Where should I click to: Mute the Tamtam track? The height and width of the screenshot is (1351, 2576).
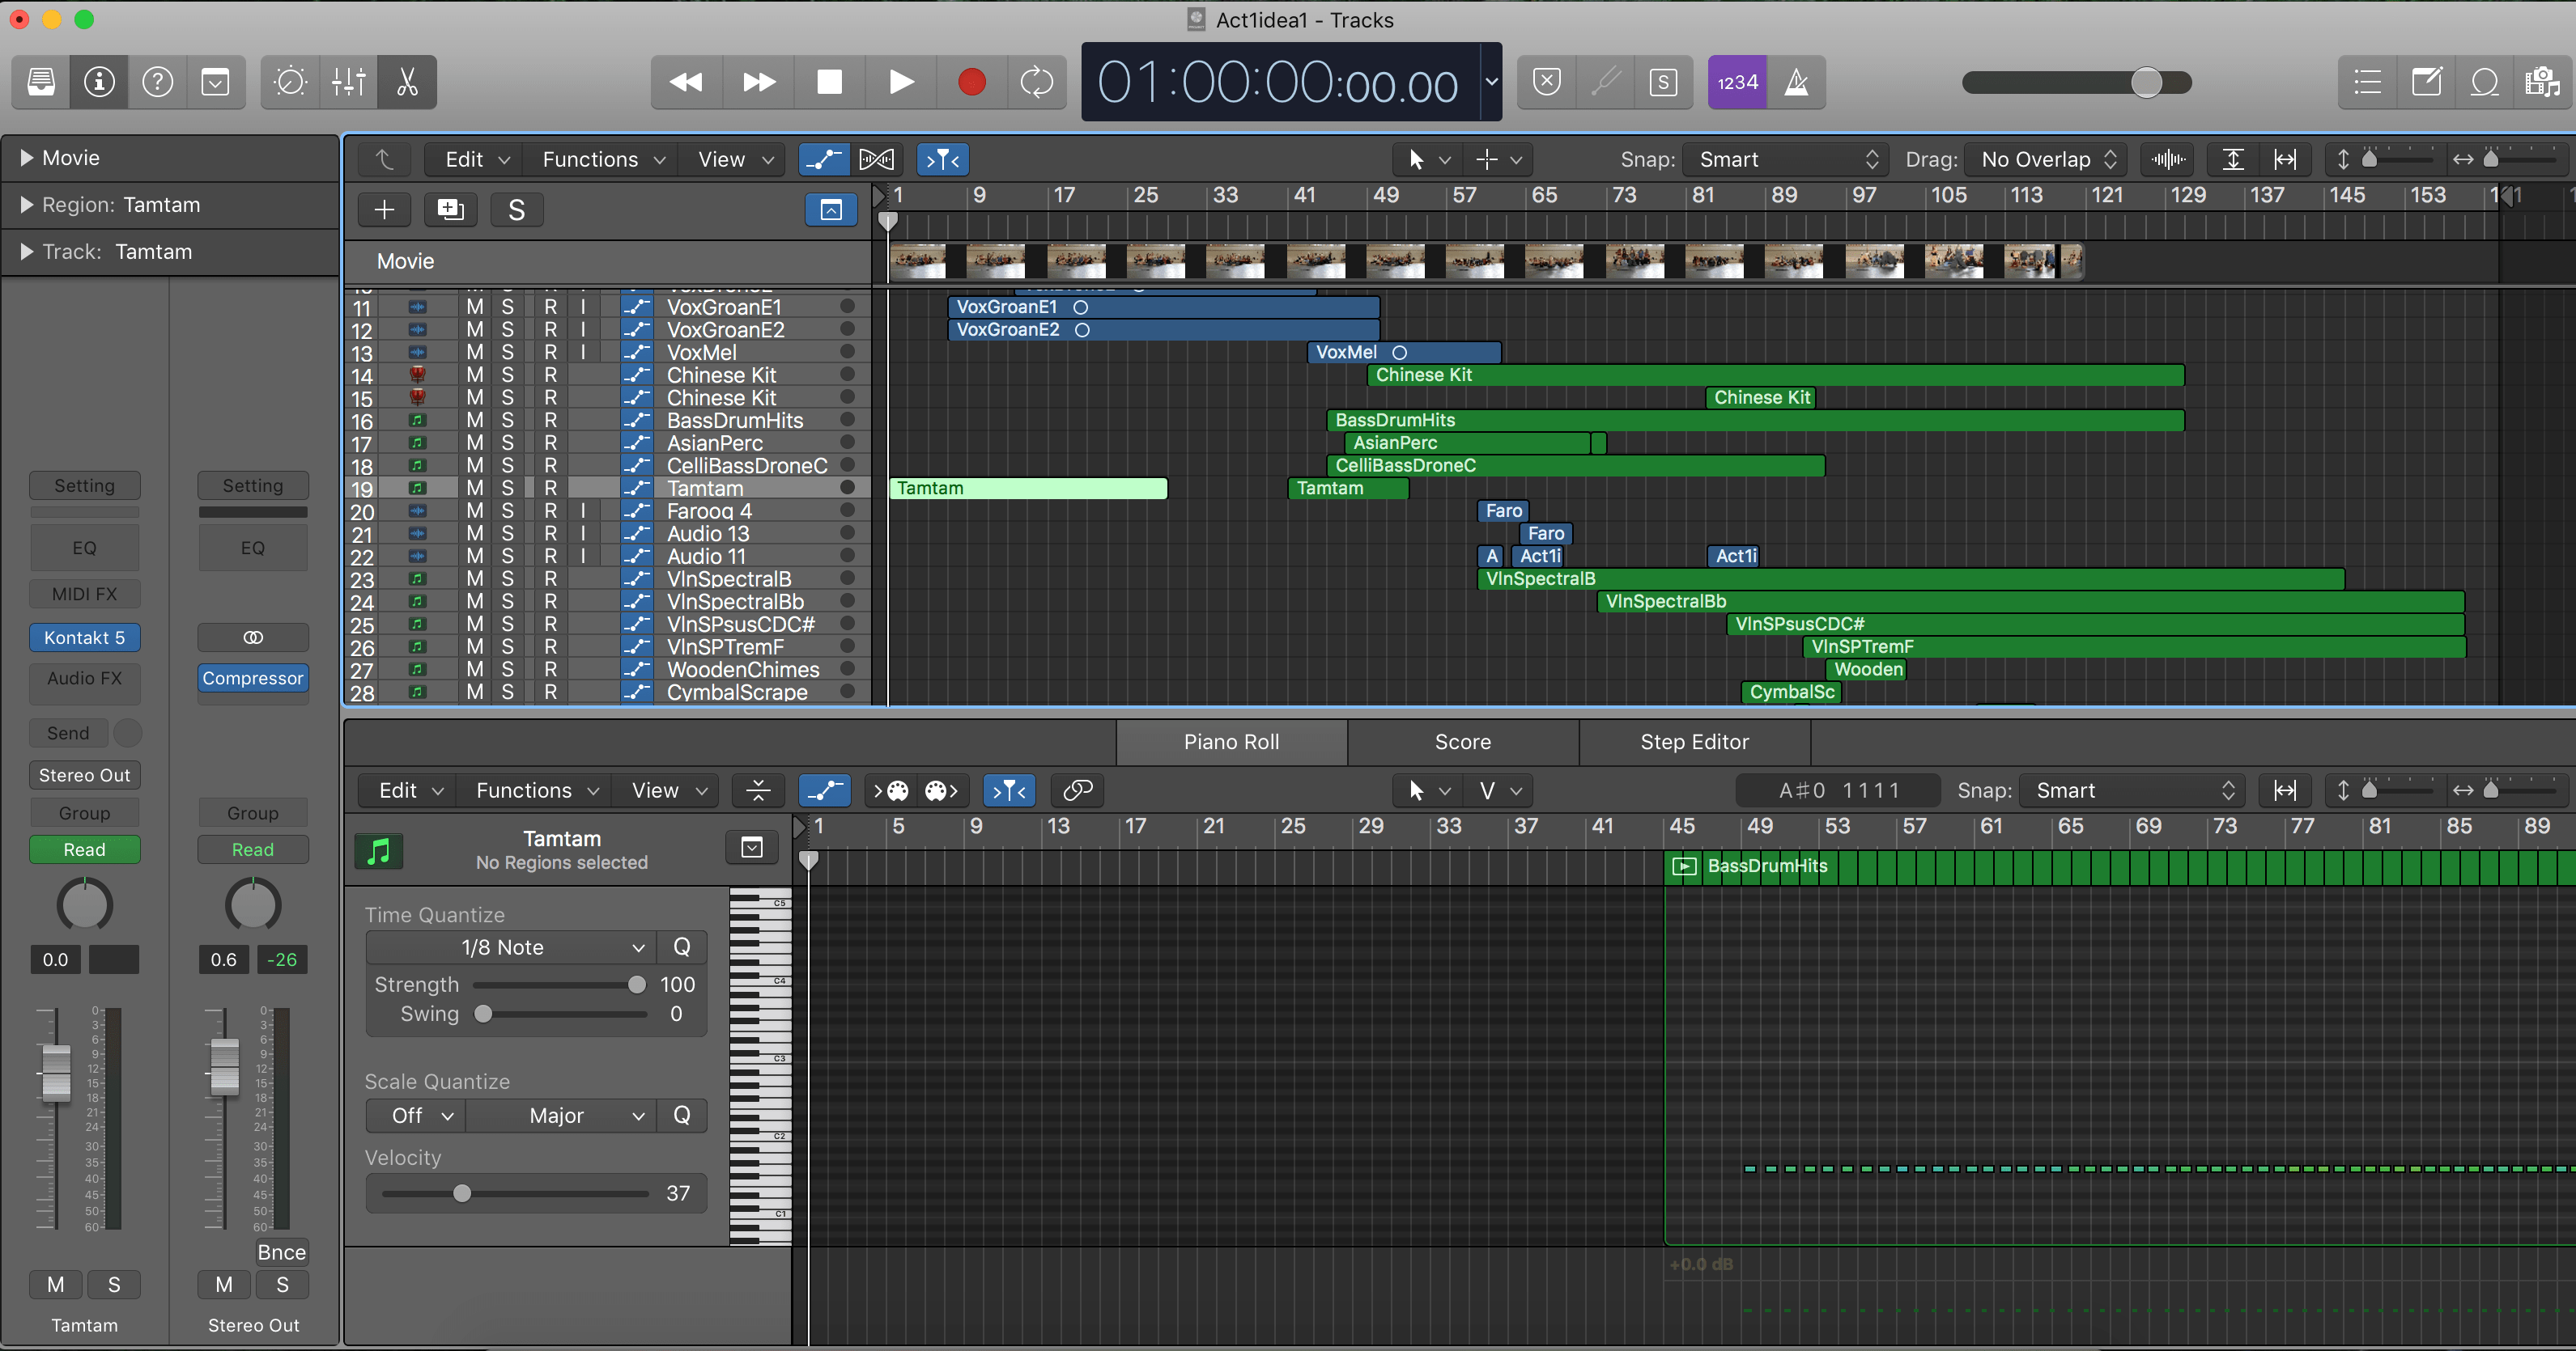point(475,488)
